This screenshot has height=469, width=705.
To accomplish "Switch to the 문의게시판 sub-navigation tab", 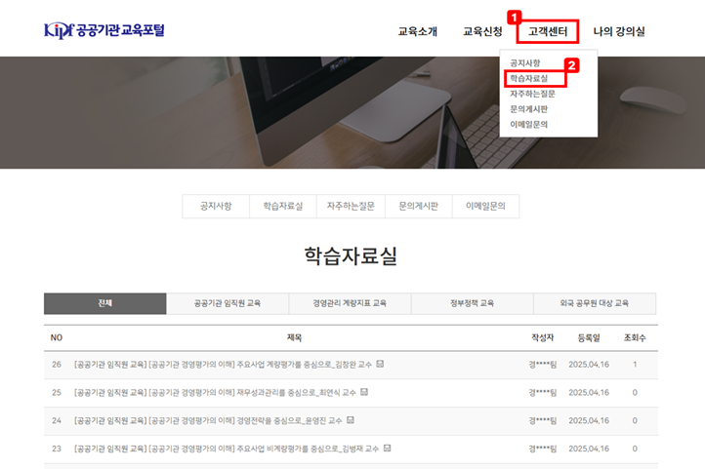I will [418, 207].
